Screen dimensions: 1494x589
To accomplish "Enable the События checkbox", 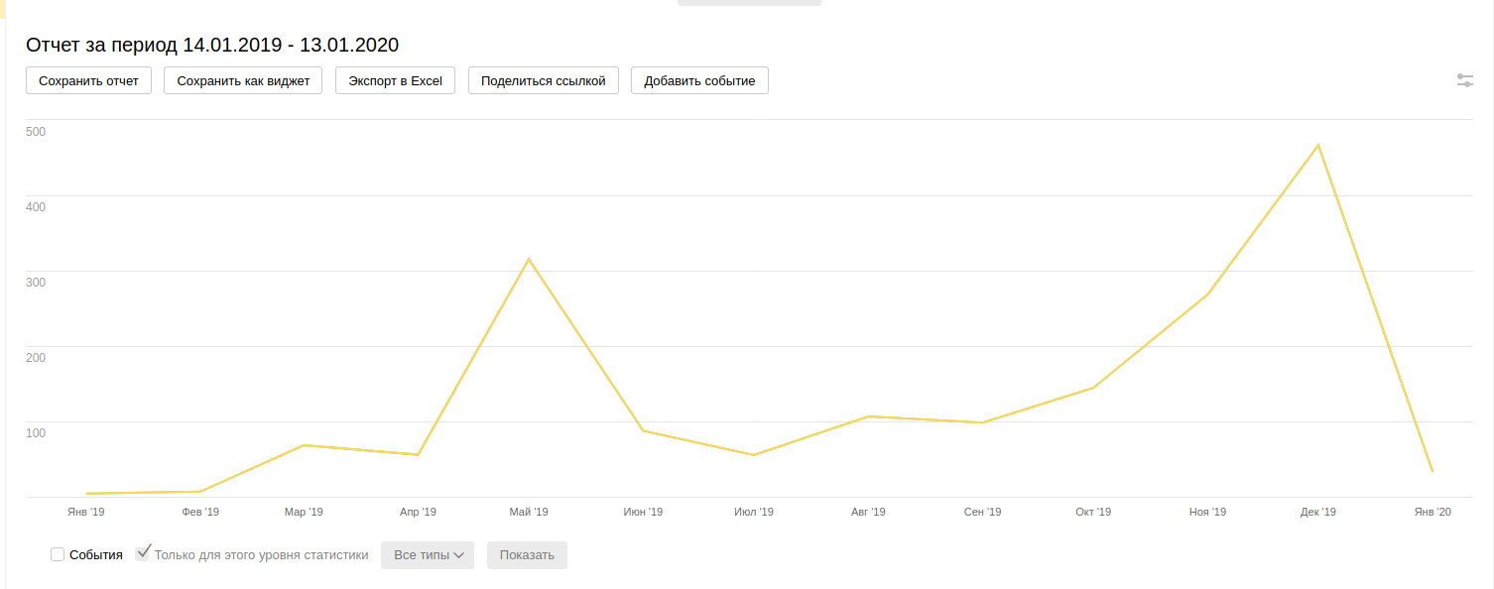I will click(x=58, y=554).
